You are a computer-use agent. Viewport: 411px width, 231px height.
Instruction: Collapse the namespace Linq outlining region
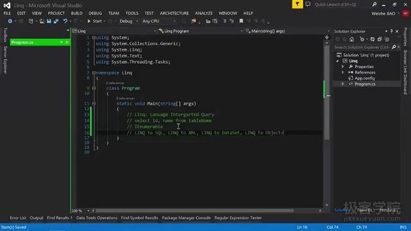pos(94,73)
